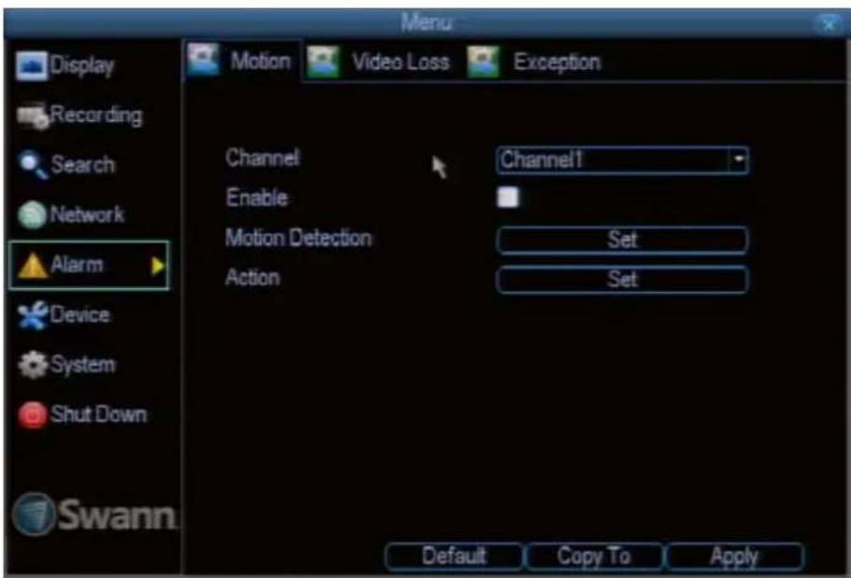
Task: Tick the Enable motion checkbox
Action: coord(508,198)
